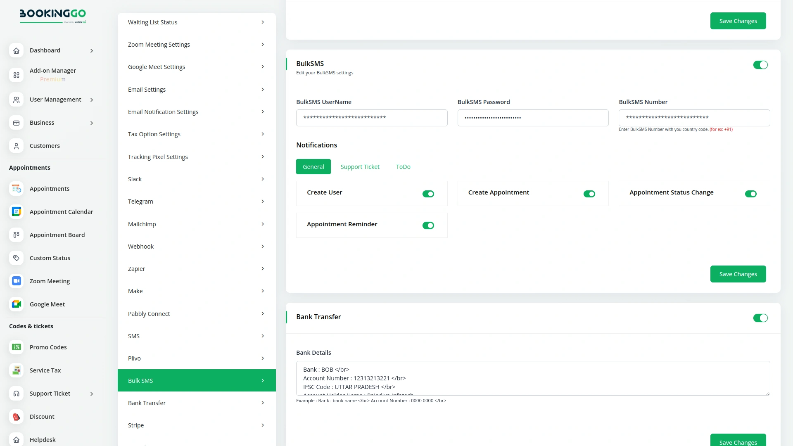Turn off Appointment Reminder notifications

coord(428,225)
